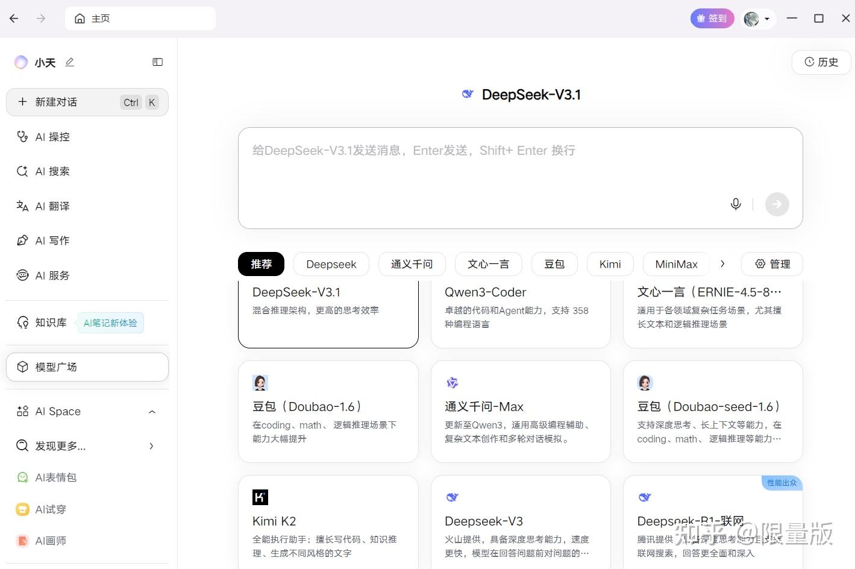855x569 pixels.
Task: Select the Kimi category tab
Action: click(610, 264)
